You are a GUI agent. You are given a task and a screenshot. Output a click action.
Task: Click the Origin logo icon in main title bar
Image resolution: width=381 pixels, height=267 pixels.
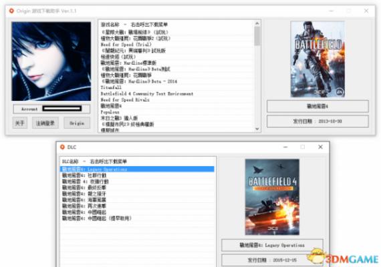click(11, 11)
